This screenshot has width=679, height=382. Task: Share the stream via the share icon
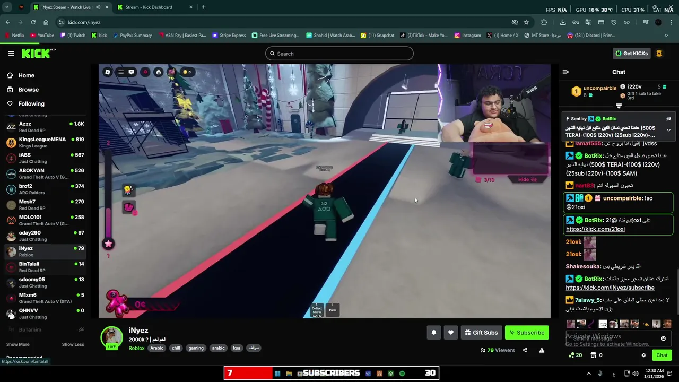525,350
